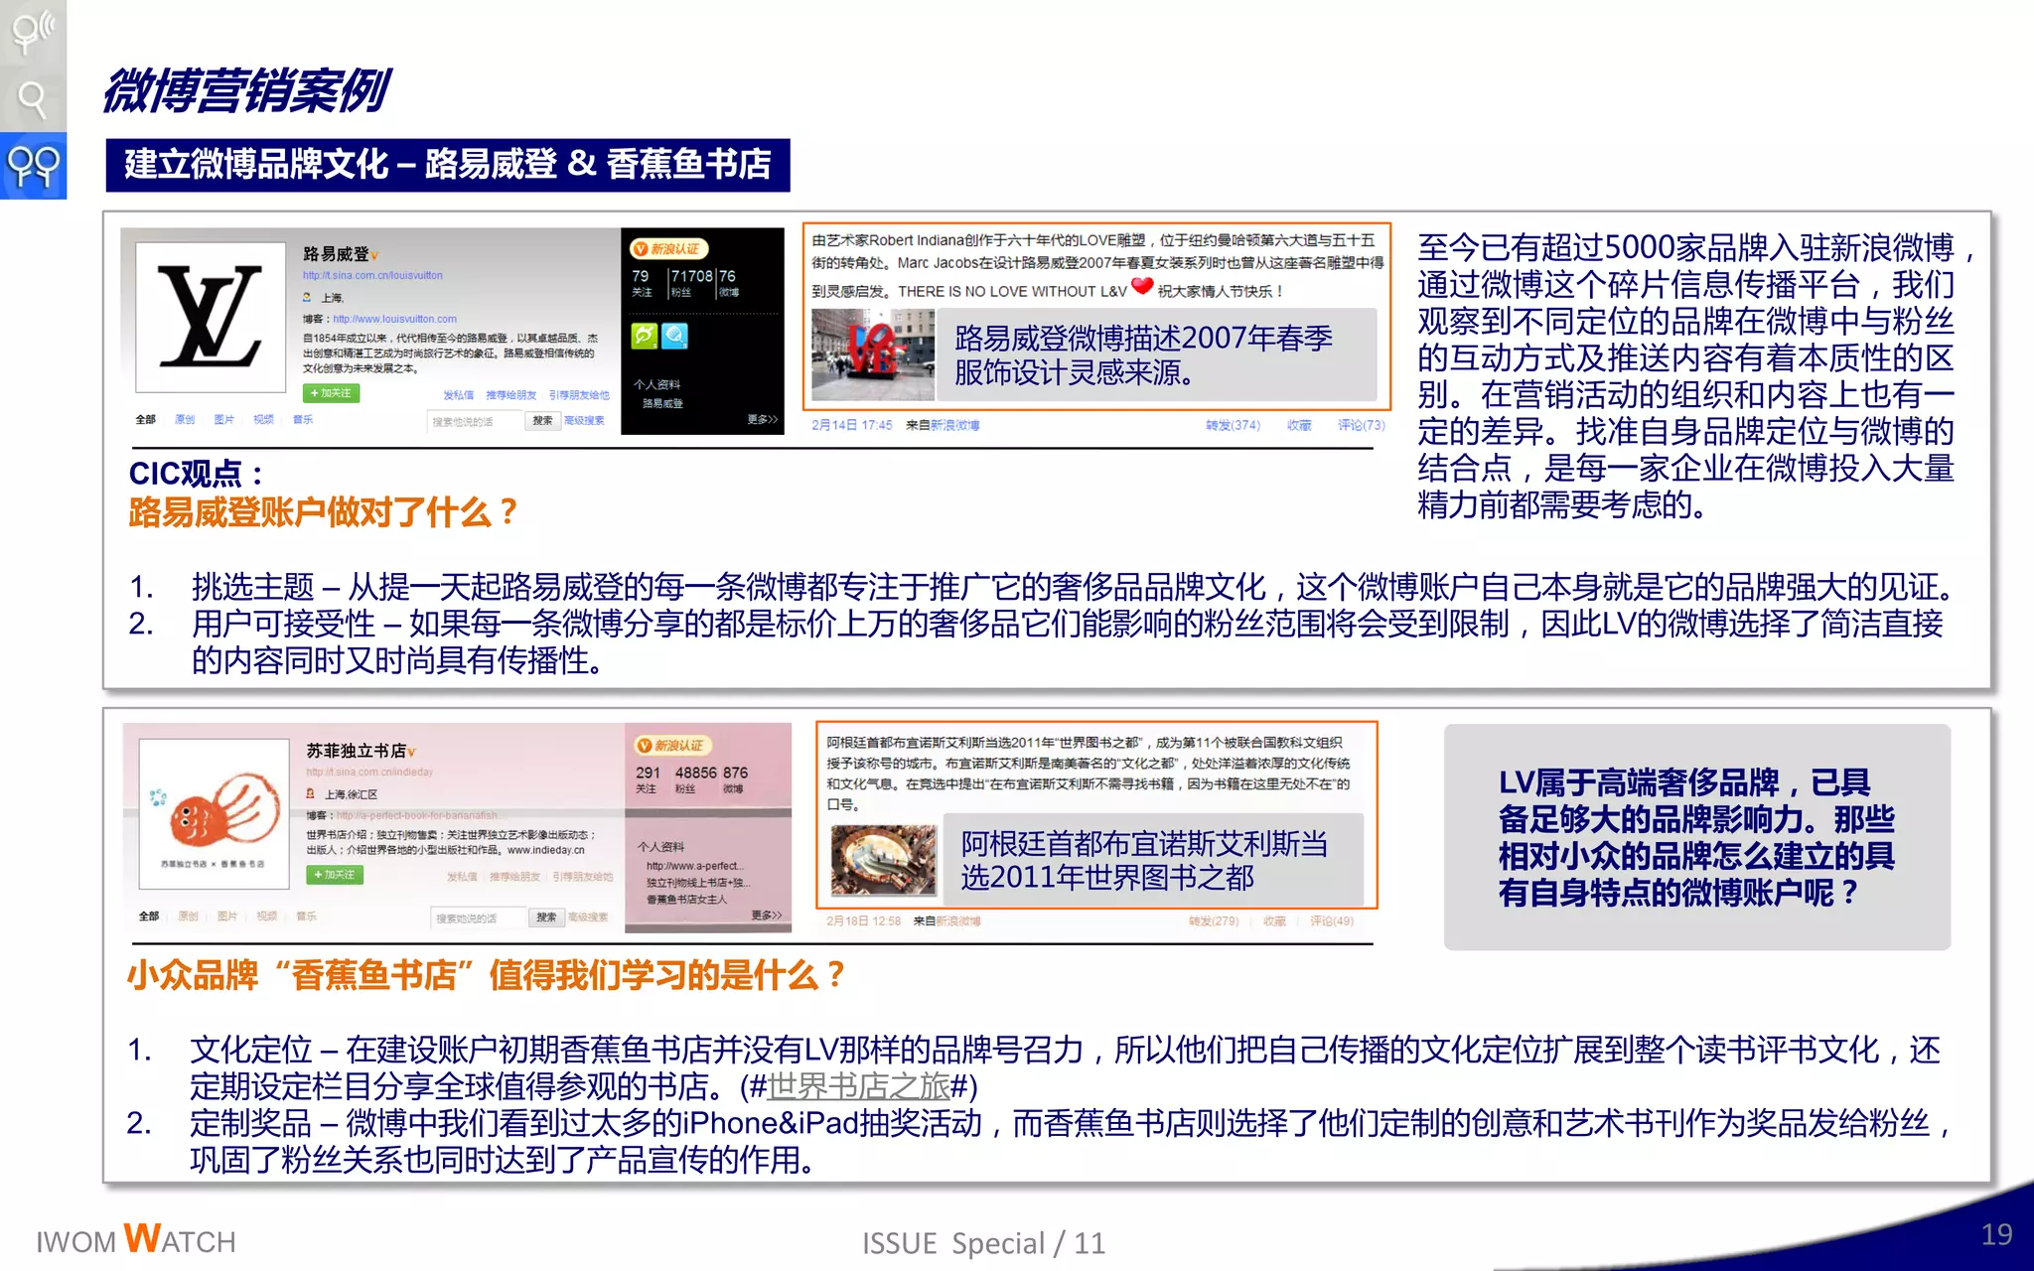Open the Buenos Aires bookstore photo thumbnail
This screenshot has width=2034, height=1271.
(884, 860)
